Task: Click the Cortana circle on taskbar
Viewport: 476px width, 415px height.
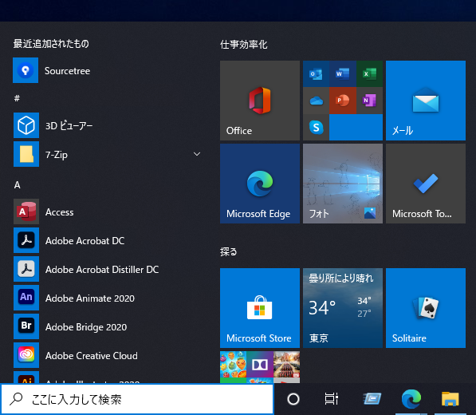Action: (293, 399)
